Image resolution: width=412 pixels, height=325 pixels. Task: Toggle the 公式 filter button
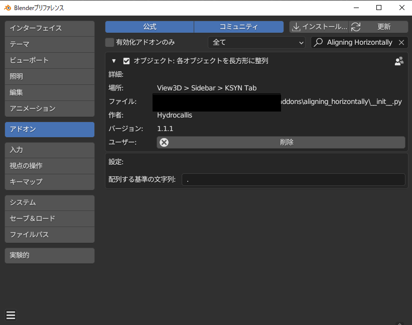[150, 27]
